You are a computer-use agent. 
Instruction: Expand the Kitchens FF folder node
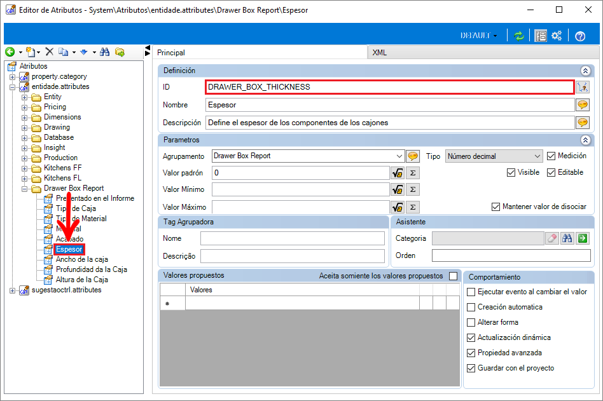pos(25,168)
